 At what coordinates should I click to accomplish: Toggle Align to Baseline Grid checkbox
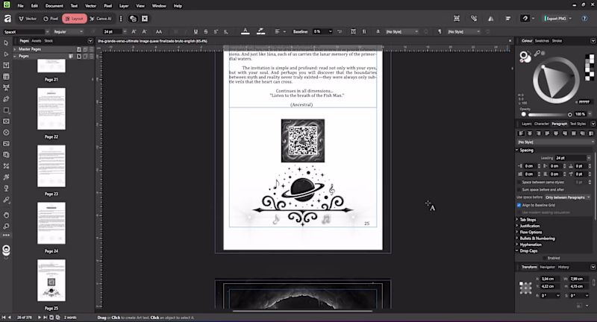(x=519, y=205)
